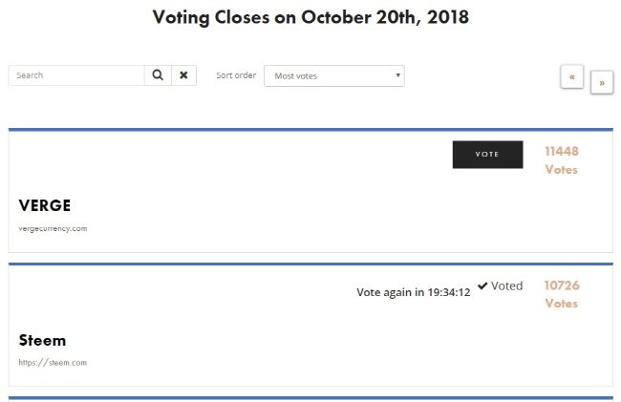Click the 11448 Votes count
Screen dimensions: 621x402
pos(562,151)
